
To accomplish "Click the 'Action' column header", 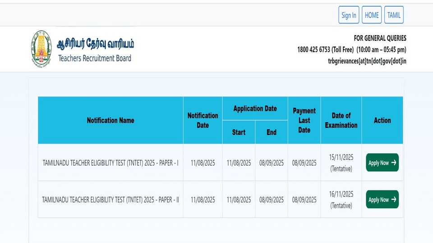I will [382, 121].
